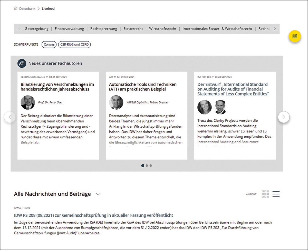
Task: Open the Rechtsprechung category tab
Action: point(103,29)
